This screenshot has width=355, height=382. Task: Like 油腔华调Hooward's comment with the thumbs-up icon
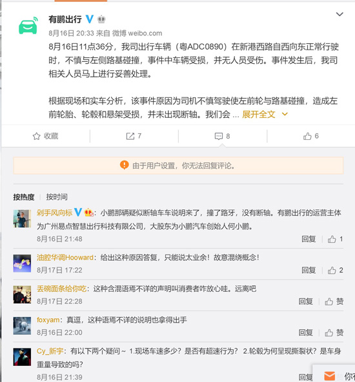point(332,270)
